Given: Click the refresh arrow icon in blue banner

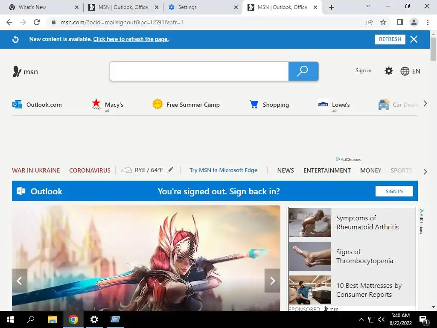Looking at the screenshot, I should pos(16,39).
